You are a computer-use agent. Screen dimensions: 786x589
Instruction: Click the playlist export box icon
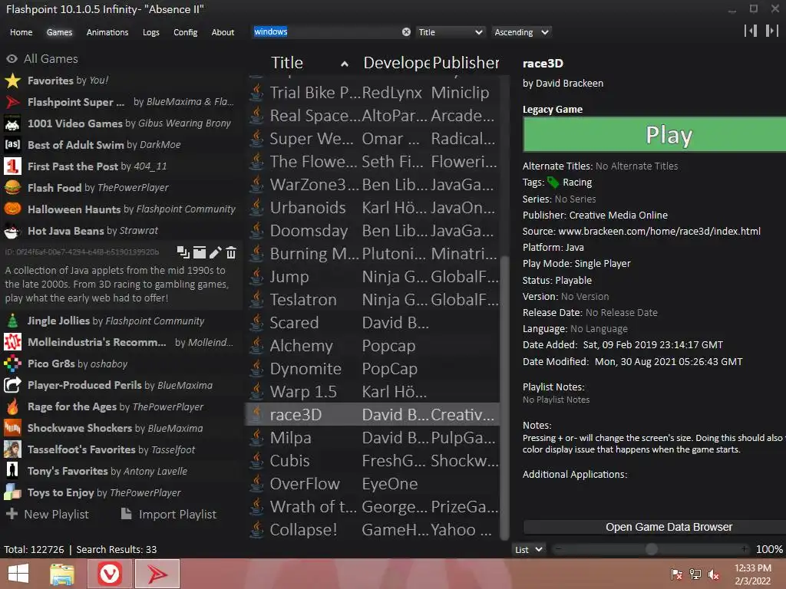click(200, 252)
